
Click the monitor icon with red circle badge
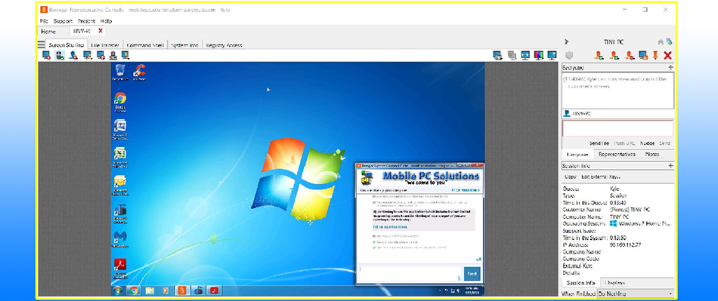pos(101,55)
